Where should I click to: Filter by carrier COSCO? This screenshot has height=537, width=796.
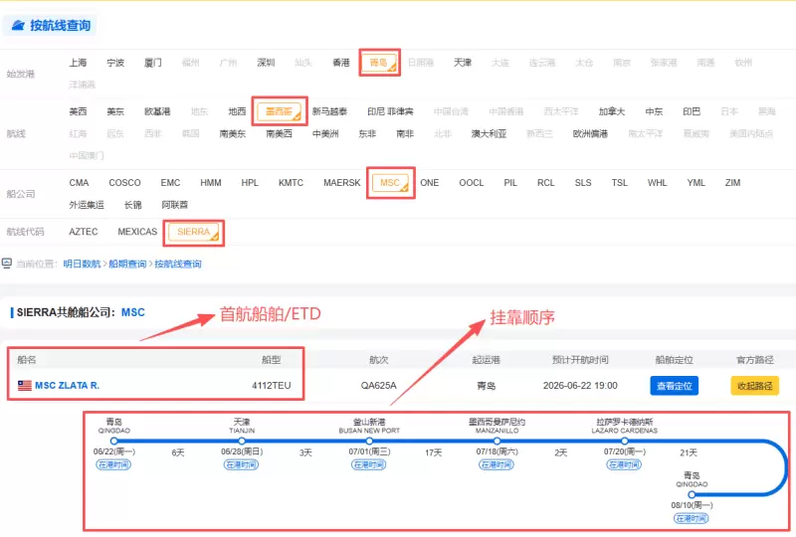[125, 183]
